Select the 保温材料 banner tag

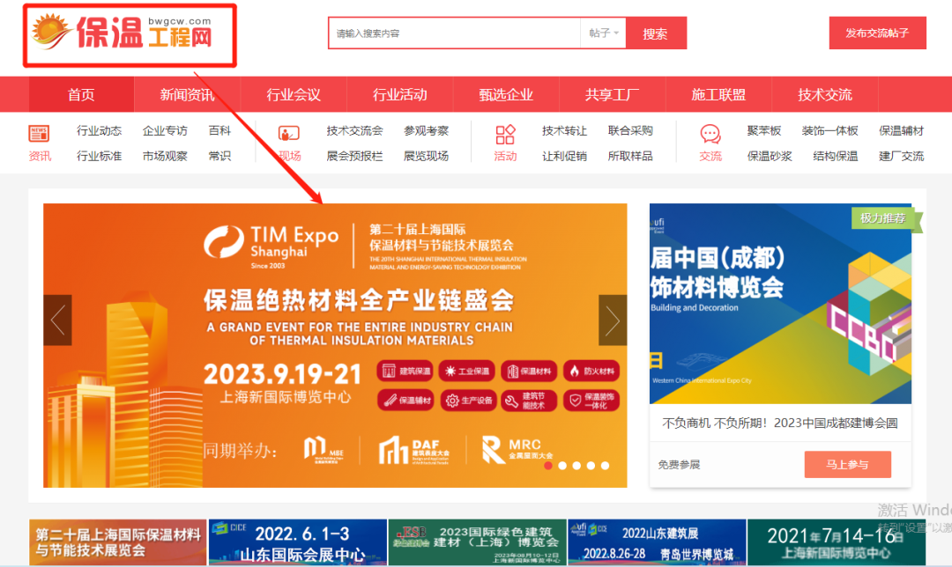click(529, 372)
